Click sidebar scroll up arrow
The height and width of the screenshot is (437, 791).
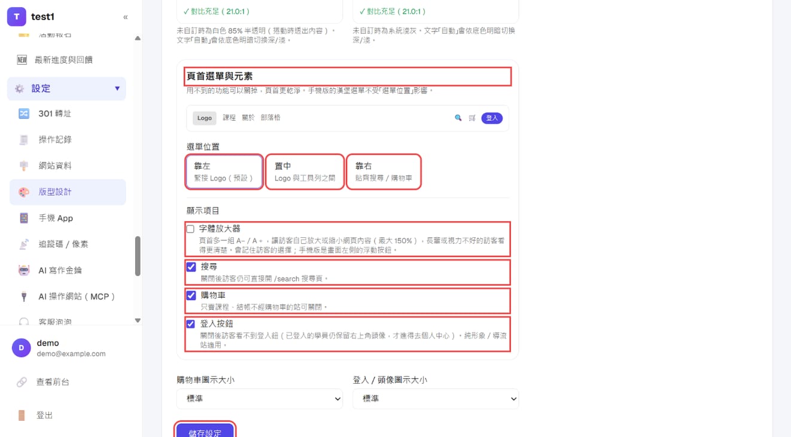pyautogui.click(x=138, y=38)
